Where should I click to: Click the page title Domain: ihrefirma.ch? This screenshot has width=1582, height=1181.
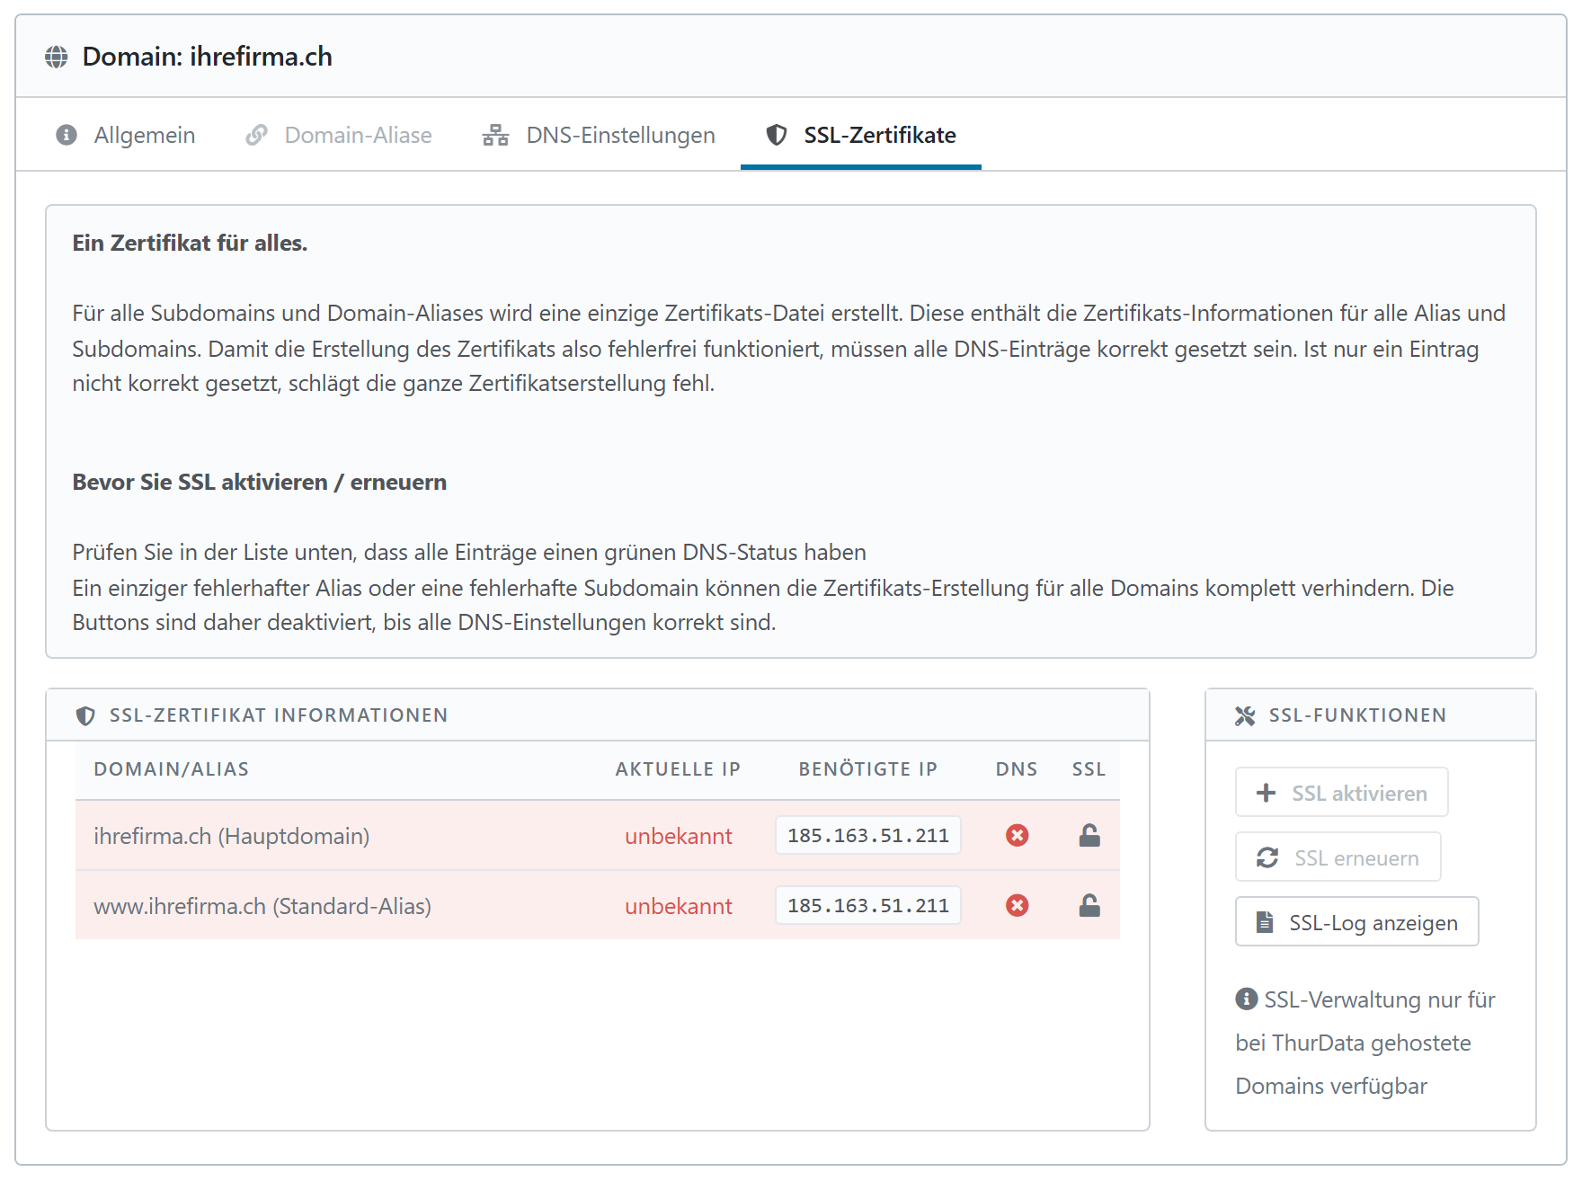[x=208, y=57]
